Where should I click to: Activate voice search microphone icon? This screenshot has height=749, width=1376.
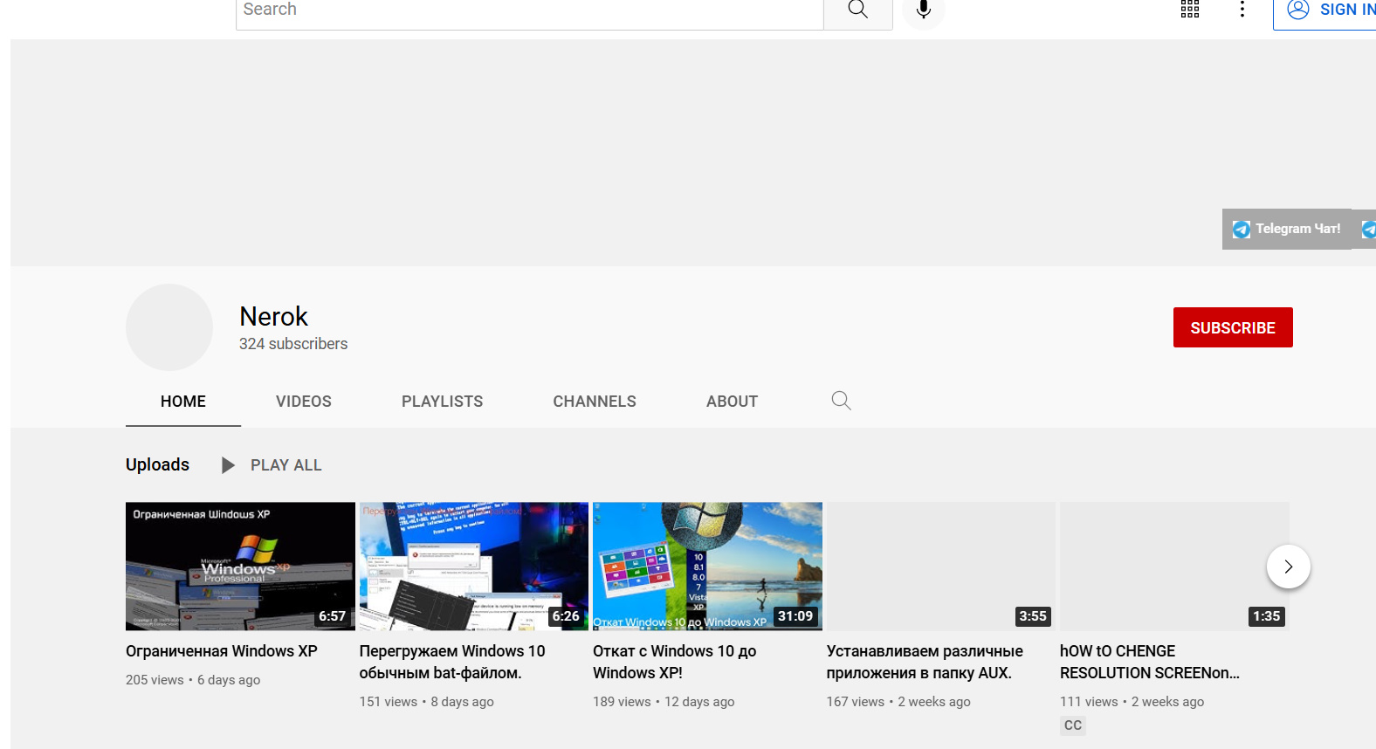click(923, 10)
